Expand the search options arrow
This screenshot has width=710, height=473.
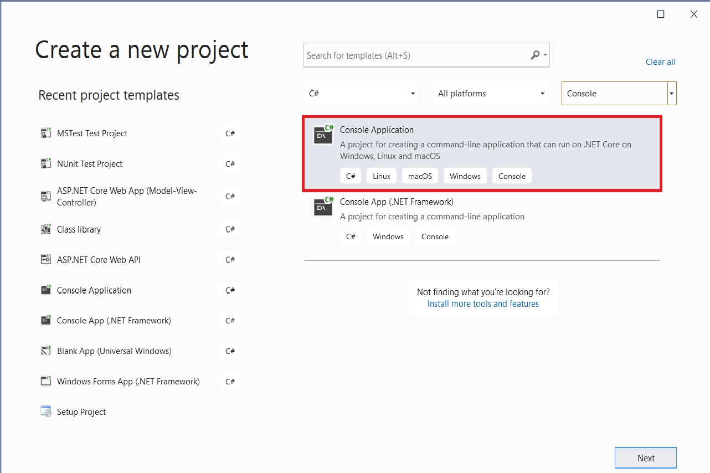(x=546, y=55)
